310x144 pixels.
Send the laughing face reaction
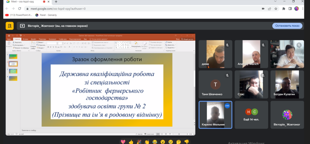coord(155,142)
